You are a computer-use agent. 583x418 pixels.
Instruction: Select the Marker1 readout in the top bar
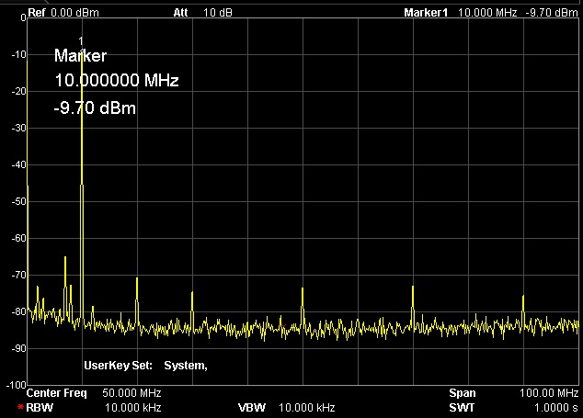[x=491, y=14]
